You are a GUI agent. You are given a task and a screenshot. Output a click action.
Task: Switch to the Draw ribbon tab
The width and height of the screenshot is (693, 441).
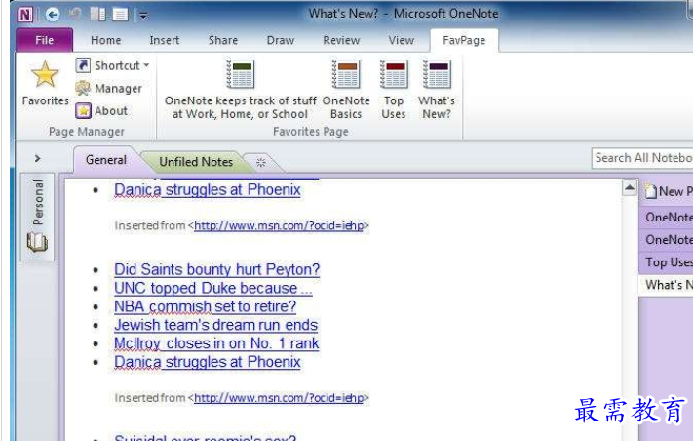point(280,40)
